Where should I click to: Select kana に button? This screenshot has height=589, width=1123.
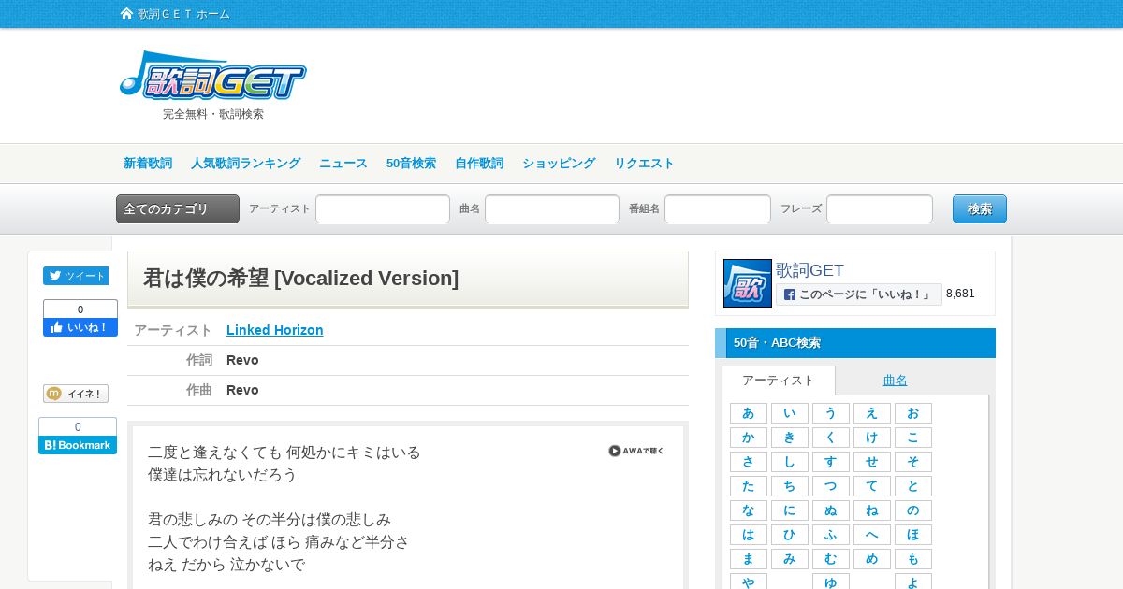790,510
